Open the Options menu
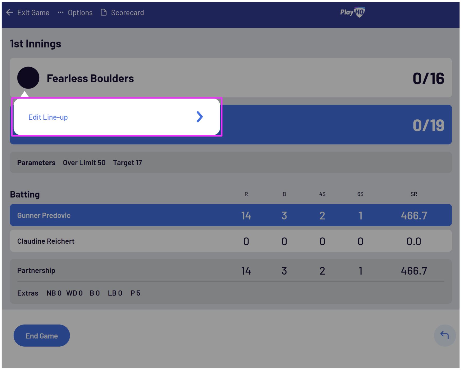This screenshot has height=371, width=465. click(80, 13)
